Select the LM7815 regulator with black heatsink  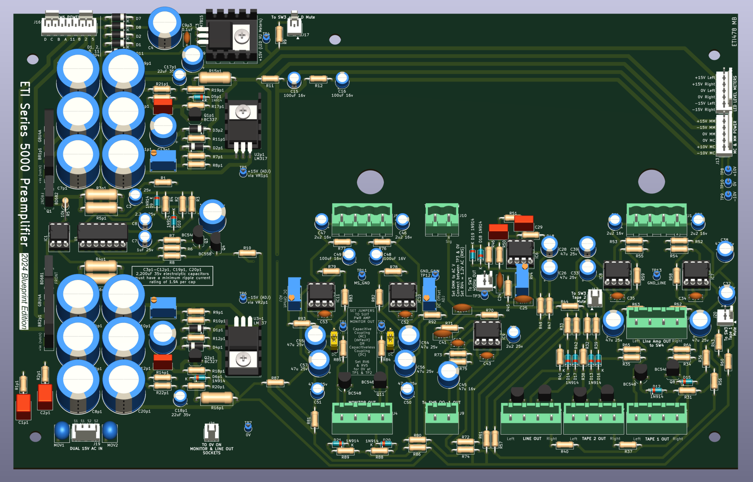tap(231, 36)
